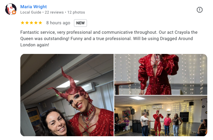Click the 8 hours ago timestamp
This screenshot has width=213, height=140.
click(58, 23)
